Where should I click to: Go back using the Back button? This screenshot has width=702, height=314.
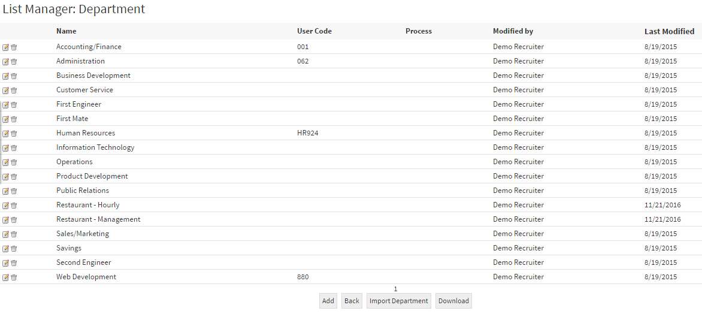pyautogui.click(x=352, y=301)
